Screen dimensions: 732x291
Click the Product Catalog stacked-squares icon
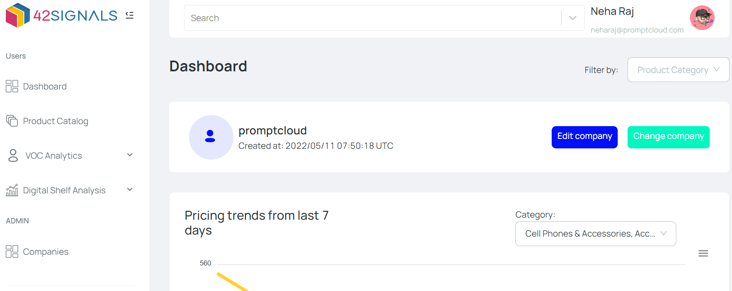(x=12, y=121)
